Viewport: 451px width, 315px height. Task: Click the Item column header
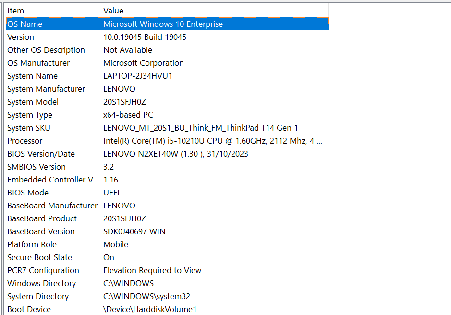point(53,11)
